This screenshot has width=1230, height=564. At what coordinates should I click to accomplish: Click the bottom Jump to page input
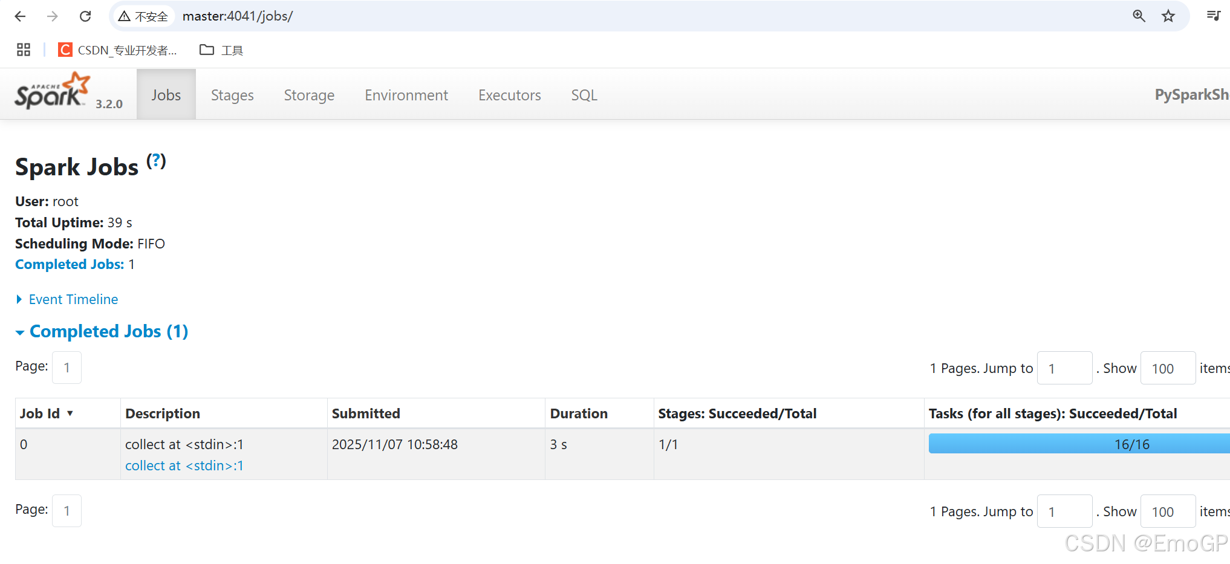1065,511
